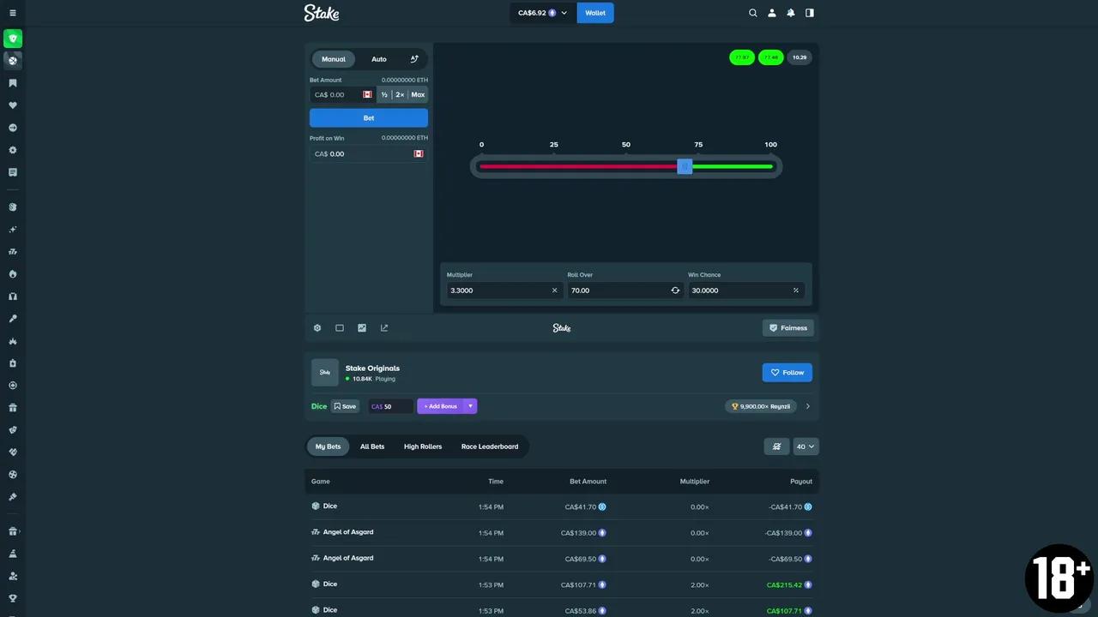Click the Stake Originals provider thumbnail
The width and height of the screenshot is (1098, 617).
click(x=325, y=373)
